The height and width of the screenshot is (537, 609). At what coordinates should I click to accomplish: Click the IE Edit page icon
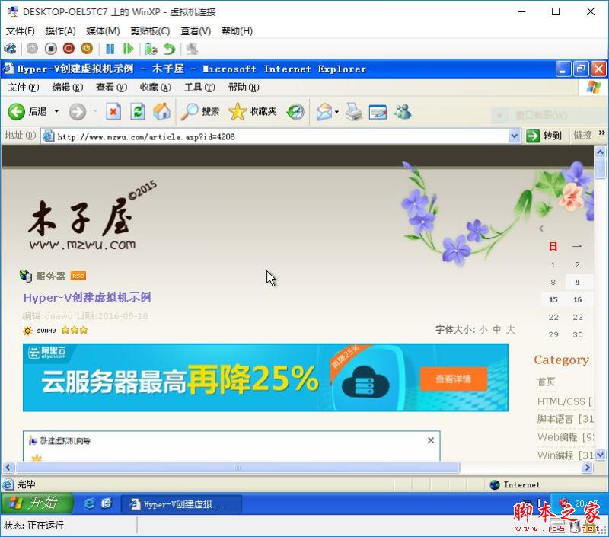pos(378,112)
